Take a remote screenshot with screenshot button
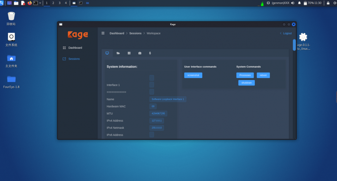Image resolution: width=337 pixels, height=181 pixels. pos(193,75)
